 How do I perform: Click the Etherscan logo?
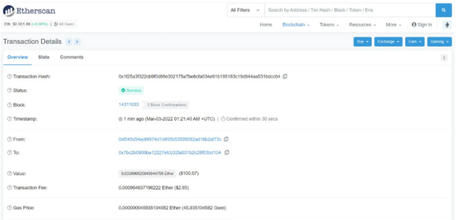click(x=29, y=11)
